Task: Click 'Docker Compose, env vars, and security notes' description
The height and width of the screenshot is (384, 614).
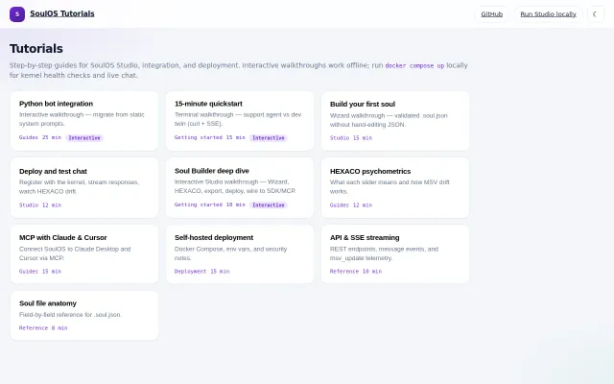Action: tap(230, 253)
